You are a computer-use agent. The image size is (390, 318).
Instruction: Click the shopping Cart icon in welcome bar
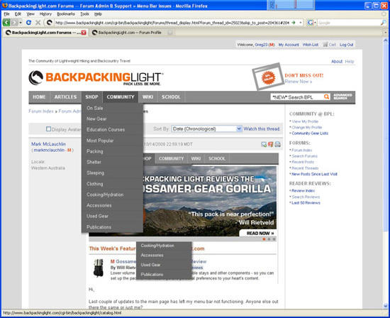325,45
